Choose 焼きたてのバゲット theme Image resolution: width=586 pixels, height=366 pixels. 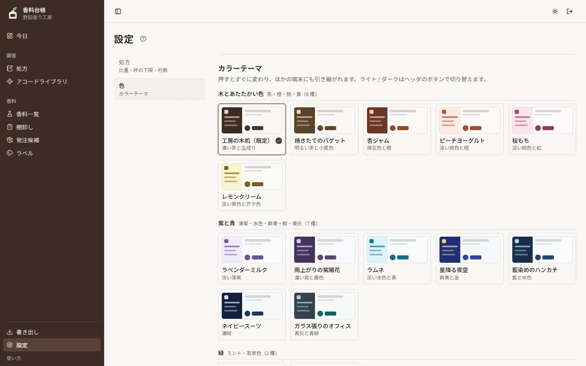[324, 129]
